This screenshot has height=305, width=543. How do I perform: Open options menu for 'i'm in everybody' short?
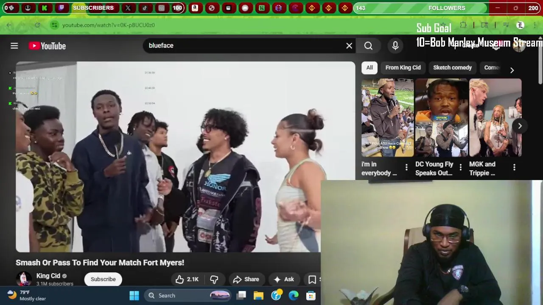click(406, 168)
